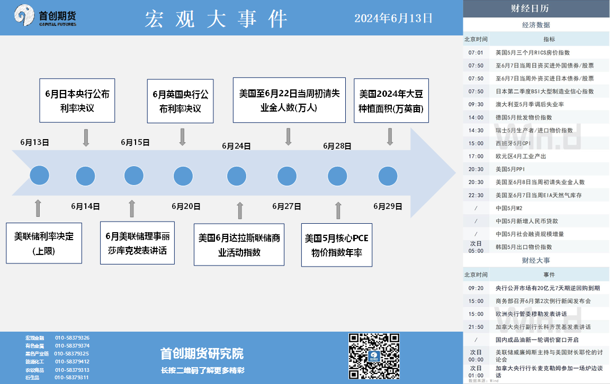The height and width of the screenshot is (384, 610).
Task: Click the date 2024年6月13日
Action: point(393,19)
